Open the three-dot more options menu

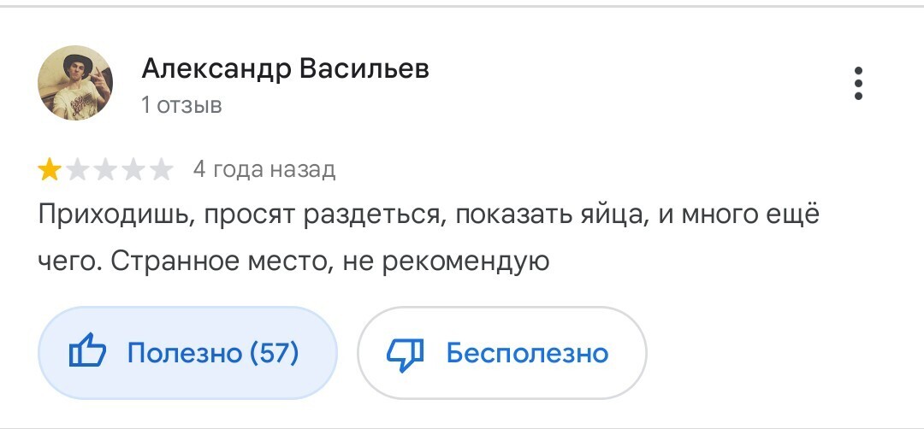[858, 83]
